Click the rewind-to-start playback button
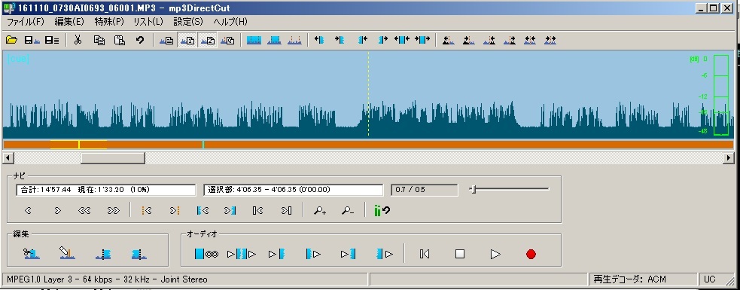This screenshot has width=740, height=290. coord(425,254)
